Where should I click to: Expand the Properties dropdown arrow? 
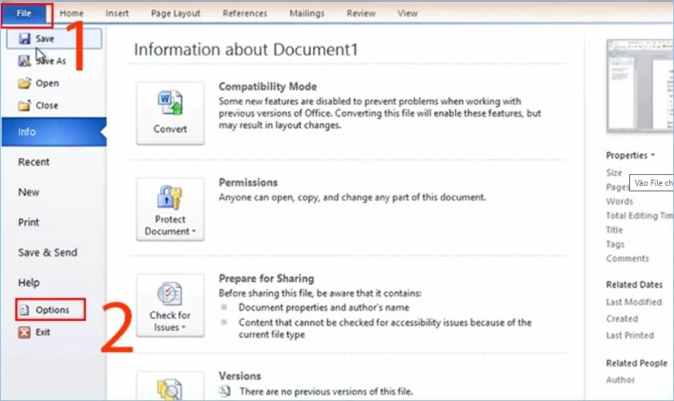click(x=652, y=155)
